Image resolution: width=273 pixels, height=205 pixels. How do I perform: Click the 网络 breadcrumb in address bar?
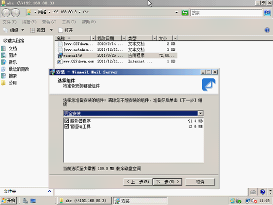[42, 12]
